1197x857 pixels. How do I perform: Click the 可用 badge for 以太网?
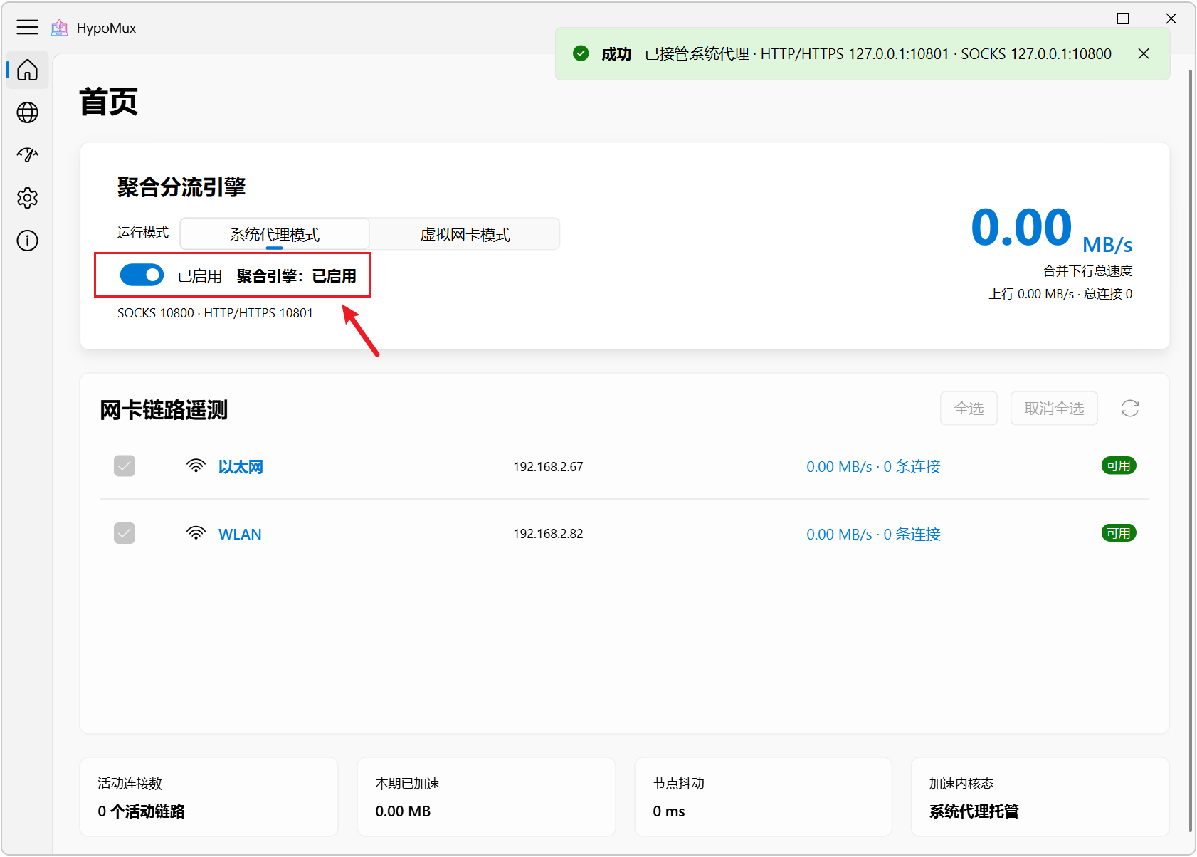tap(1118, 466)
